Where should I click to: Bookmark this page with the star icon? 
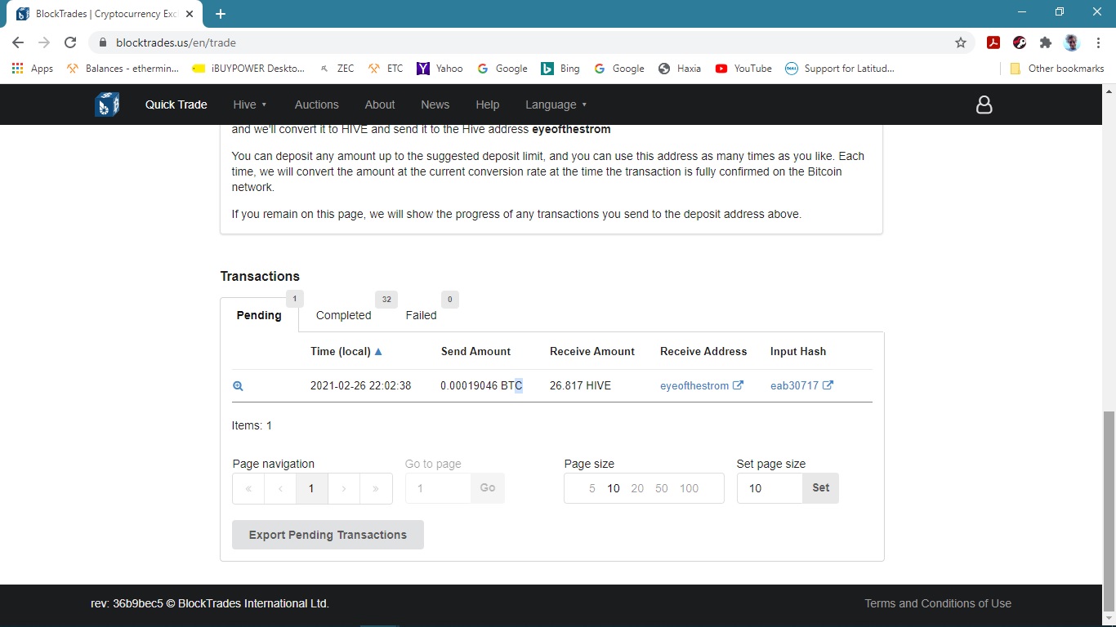pyautogui.click(x=961, y=42)
